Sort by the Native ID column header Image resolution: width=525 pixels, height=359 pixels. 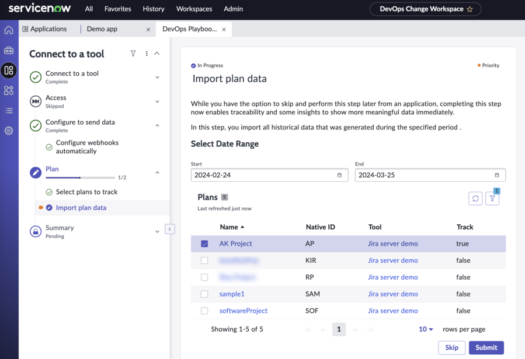320,227
